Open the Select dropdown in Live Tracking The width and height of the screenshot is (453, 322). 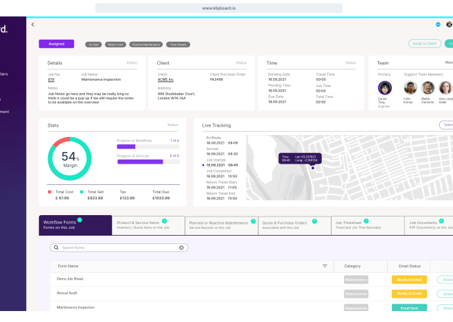[447, 125]
